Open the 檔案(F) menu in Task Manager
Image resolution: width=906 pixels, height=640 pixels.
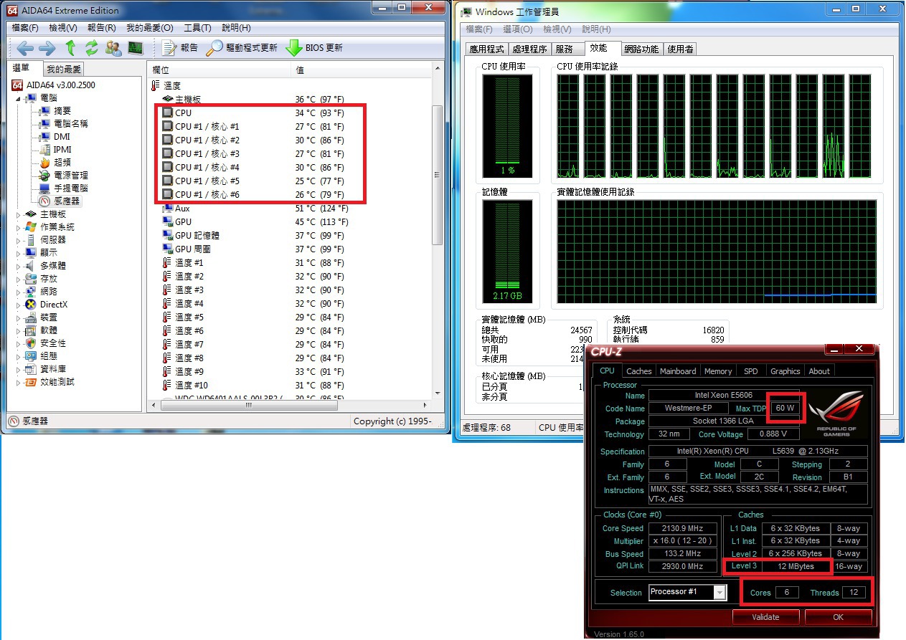pos(479,29)
